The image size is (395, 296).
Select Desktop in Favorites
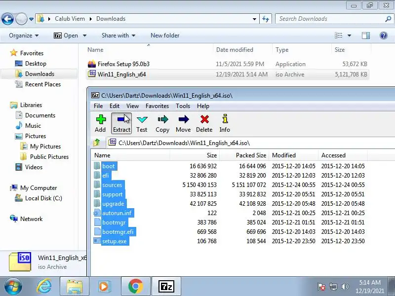36,64
